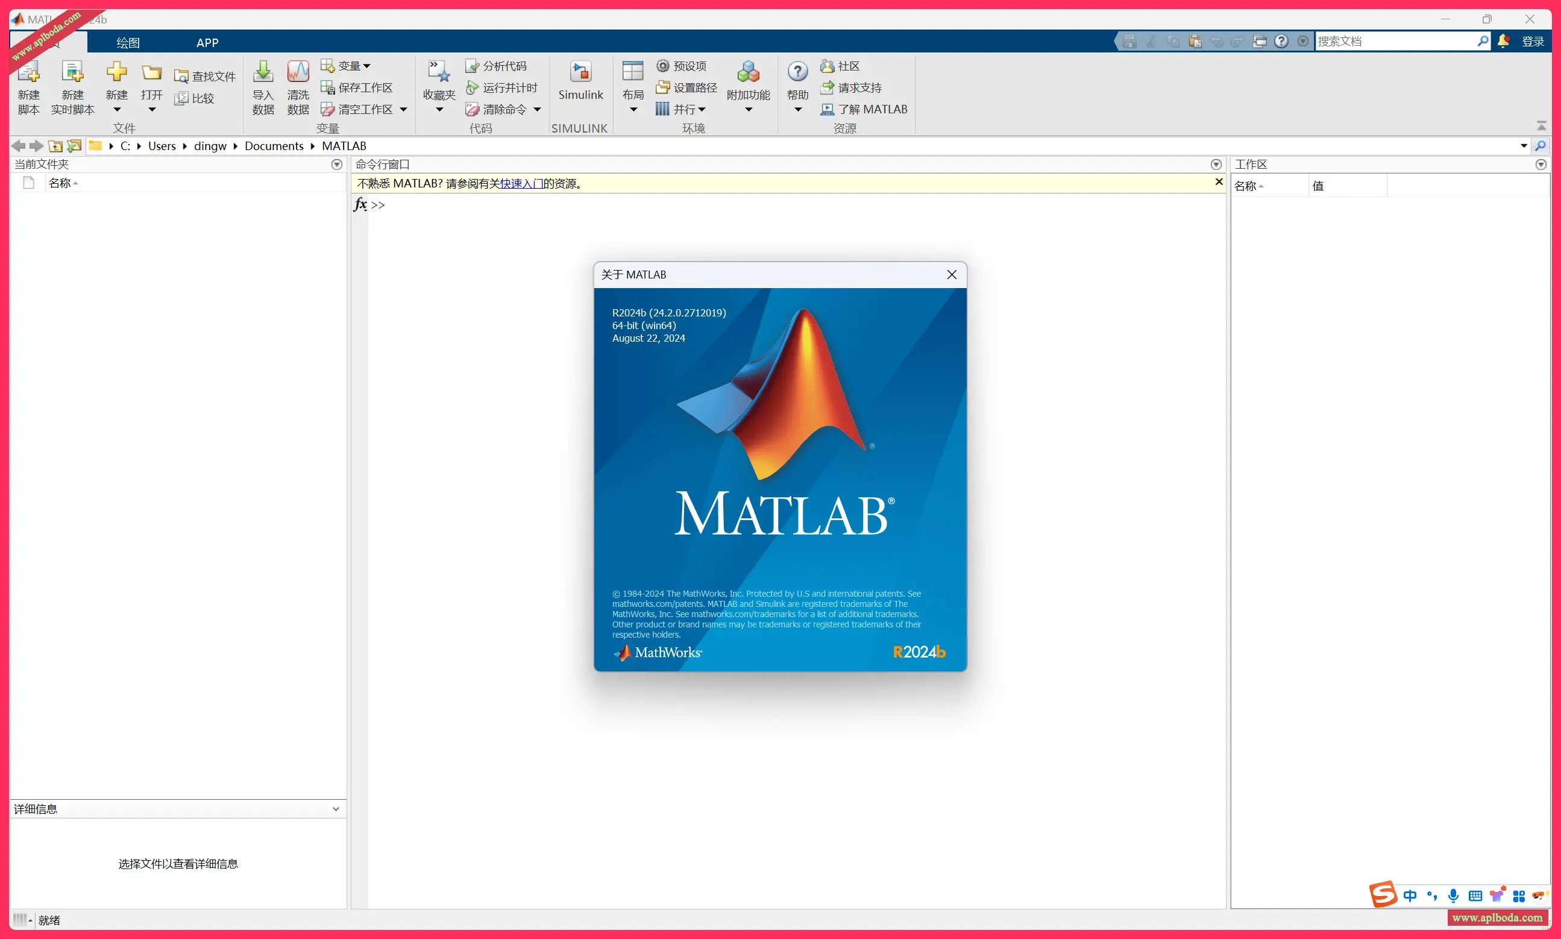Click the notification bell icon
Screen dimensions: 1561x939
point(1503,41)
